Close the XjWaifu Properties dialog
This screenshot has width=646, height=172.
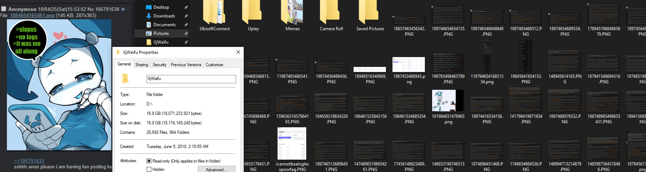coord(238,52)
